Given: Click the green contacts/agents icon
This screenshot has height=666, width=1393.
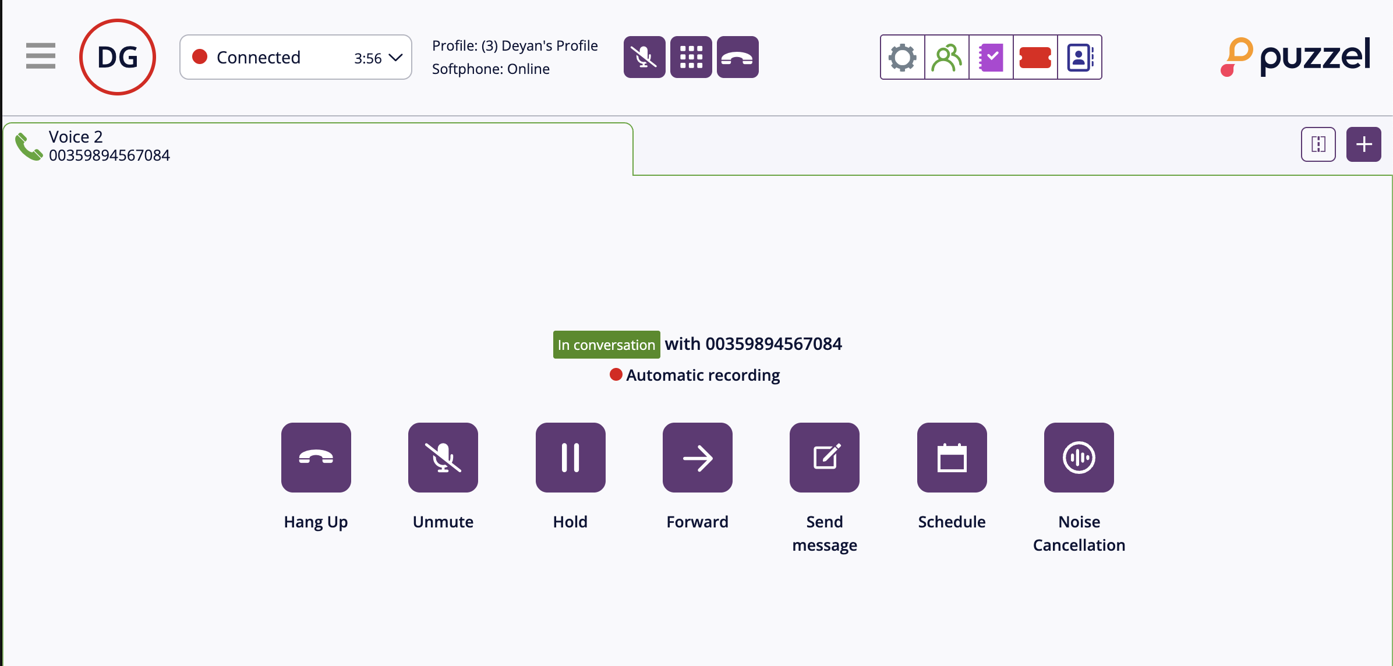Looking at the screenshot, I should [946, 57].
